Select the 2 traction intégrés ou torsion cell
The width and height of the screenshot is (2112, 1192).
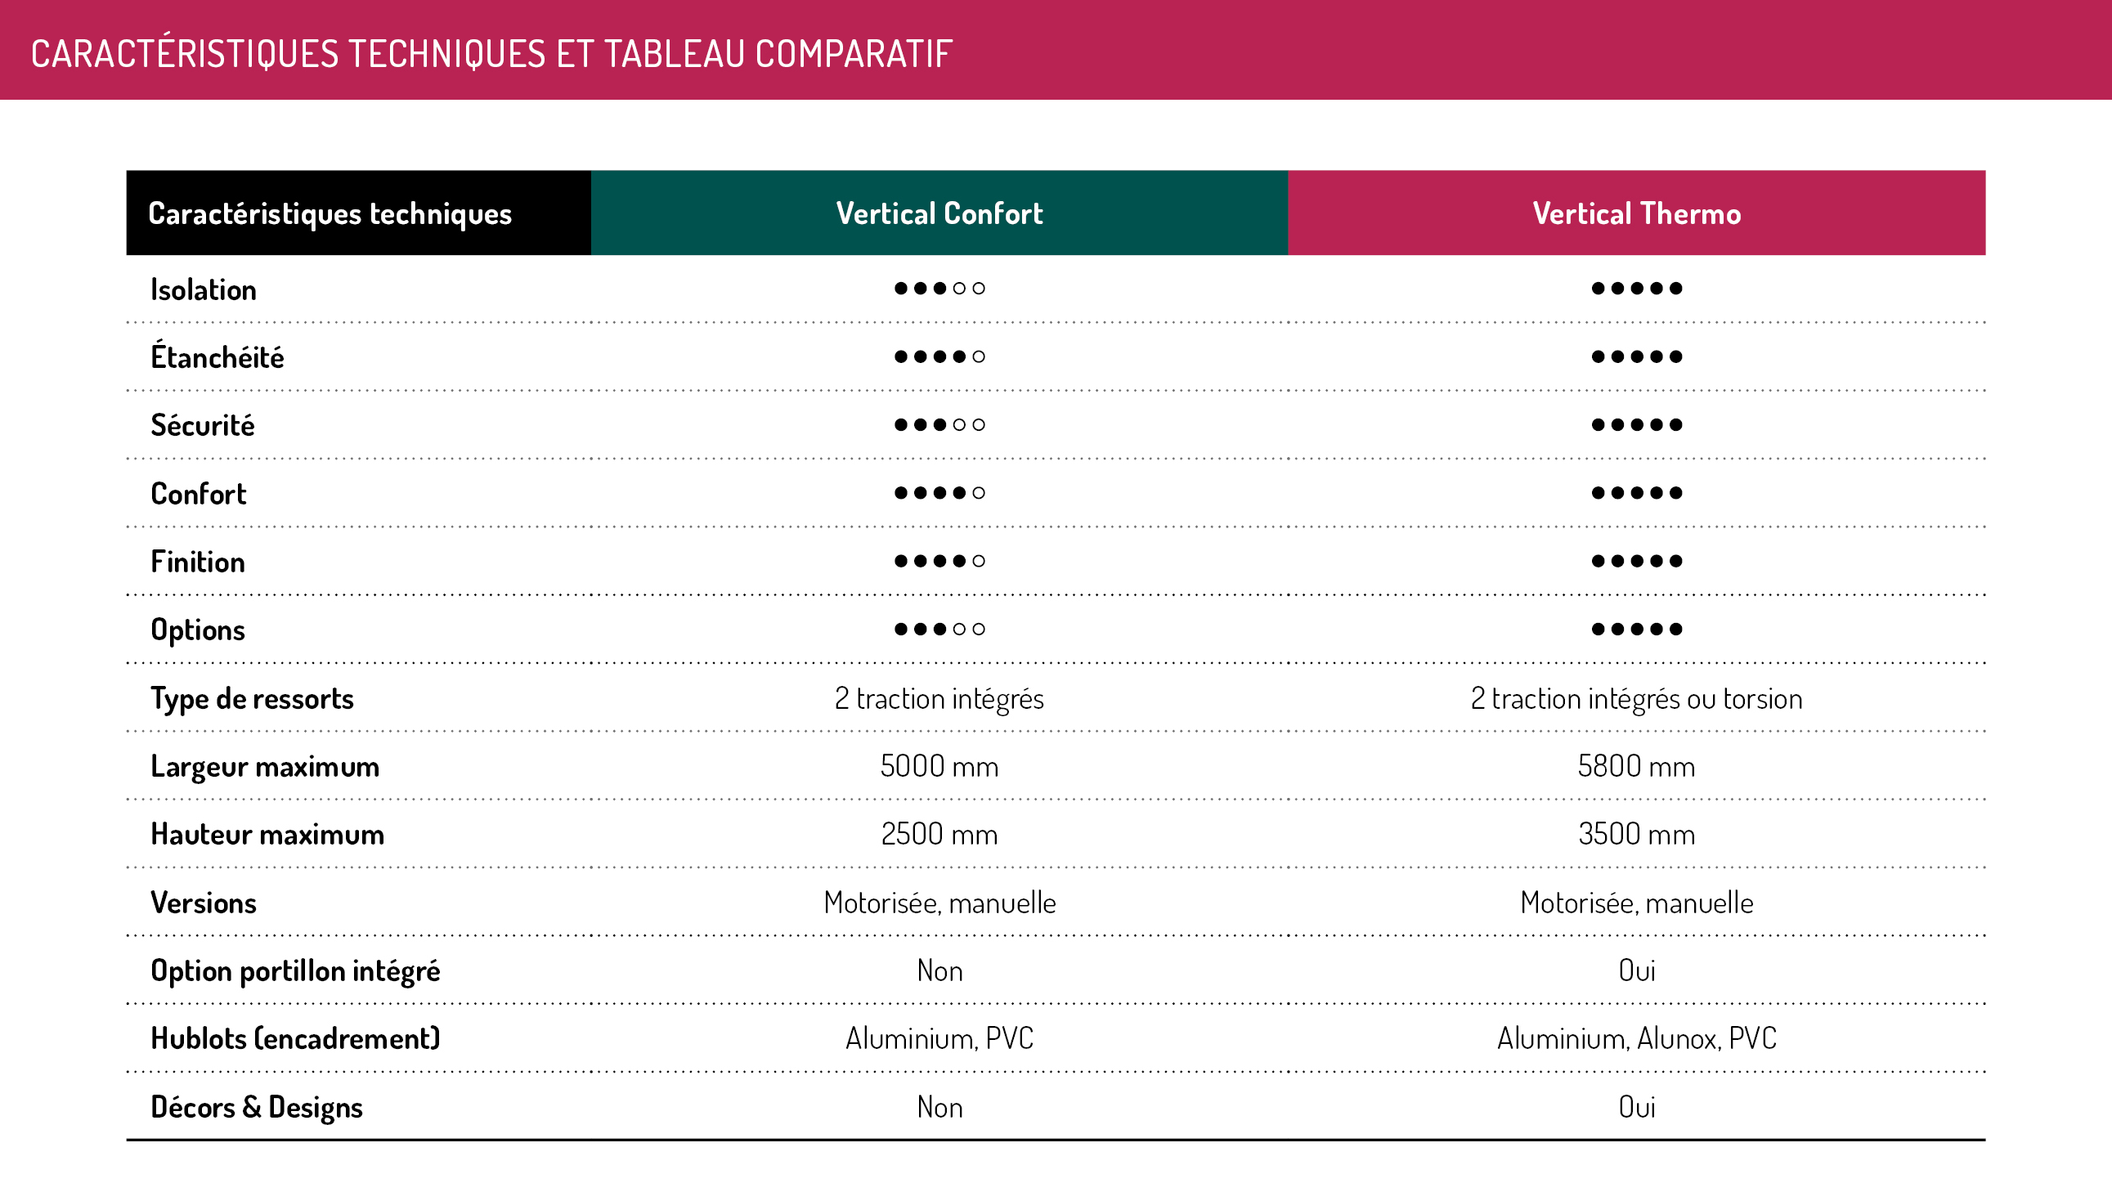[1636, 698]
